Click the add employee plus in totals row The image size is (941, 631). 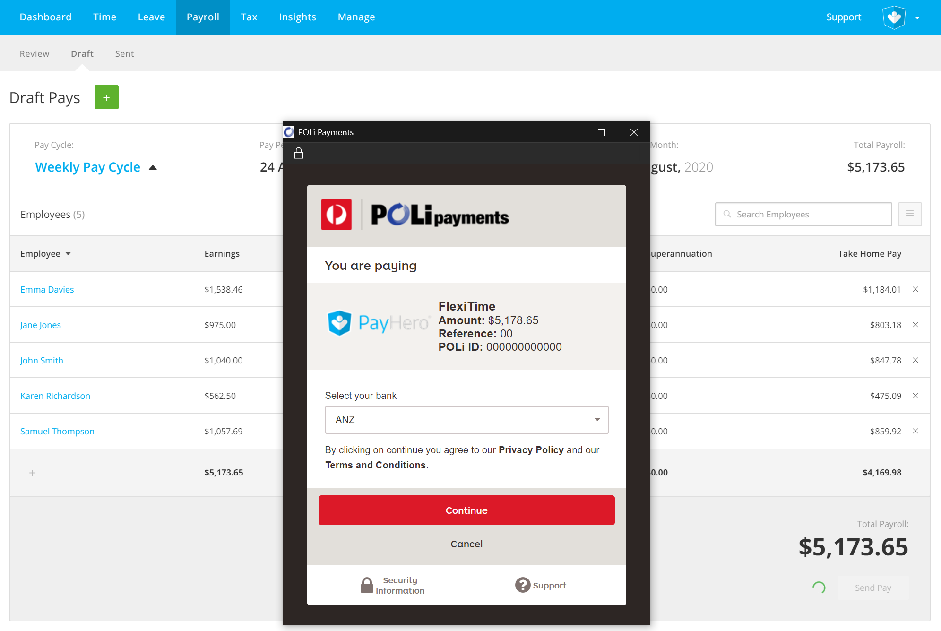point(32,473)
